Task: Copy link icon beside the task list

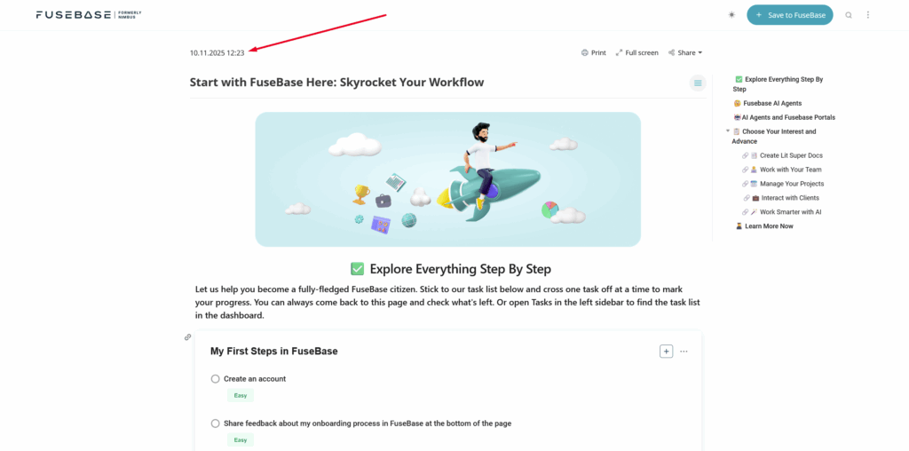Action: (x=188, y=337)
